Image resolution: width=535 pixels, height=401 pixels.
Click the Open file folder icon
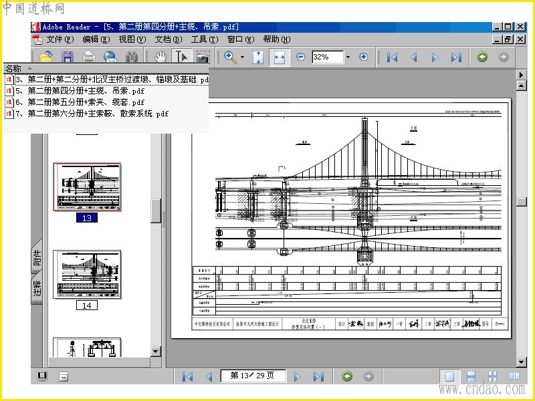point(46,57)
